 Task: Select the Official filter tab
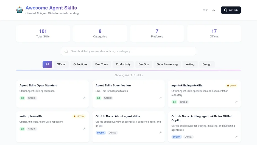(61, 64)
